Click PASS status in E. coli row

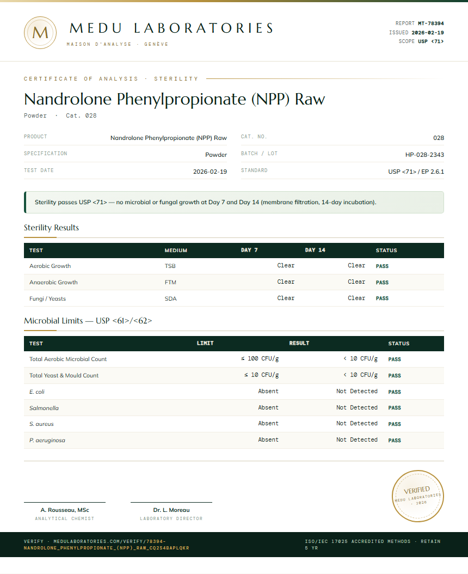tap(395, 392)
